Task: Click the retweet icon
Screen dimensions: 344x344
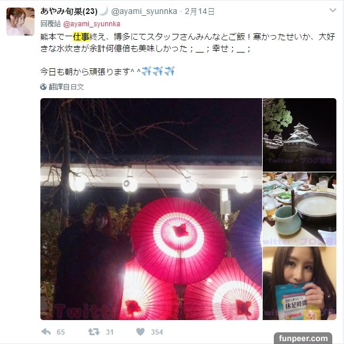Action: (x=94, y=332)
